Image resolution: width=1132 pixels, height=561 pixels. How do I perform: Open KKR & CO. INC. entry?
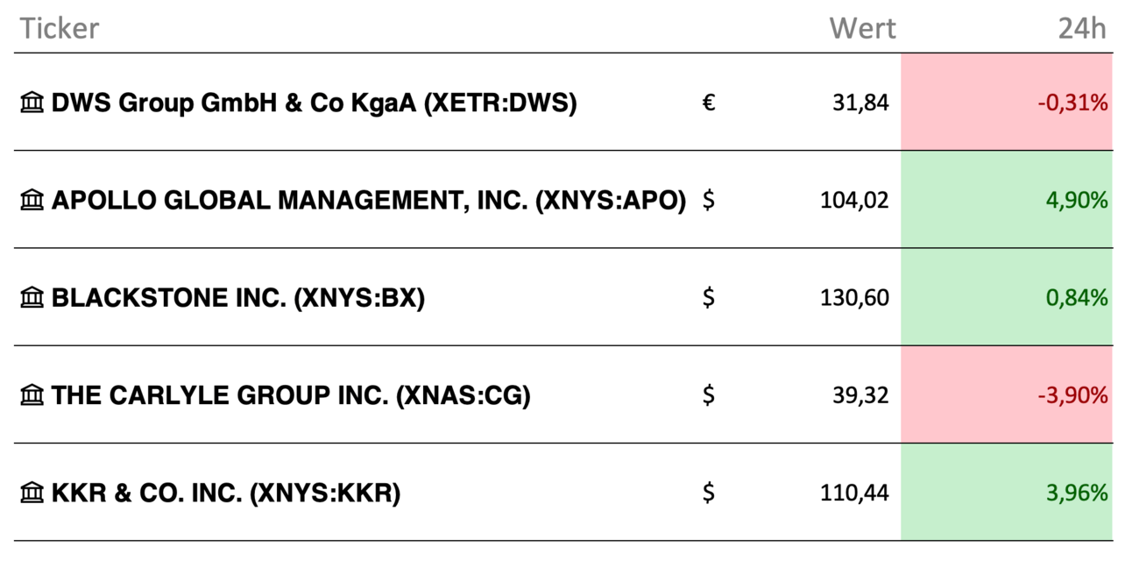(226, 494)
